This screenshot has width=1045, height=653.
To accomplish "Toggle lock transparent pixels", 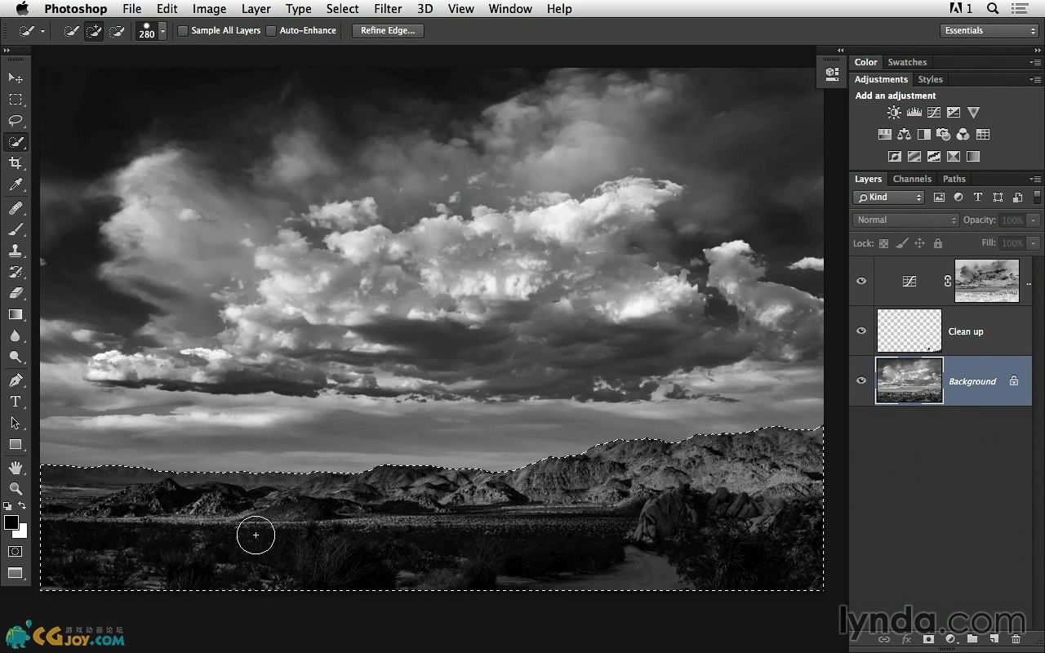I will tap(883, 243).
